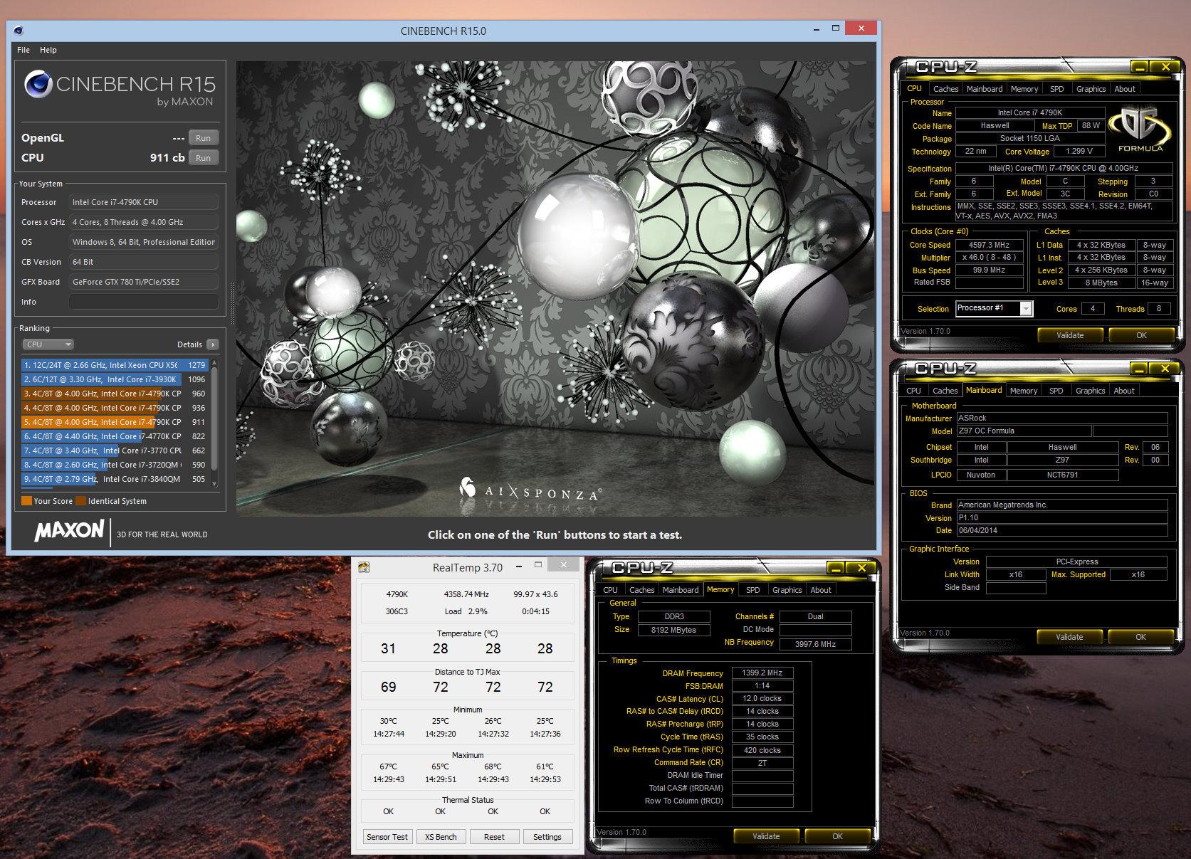Open the Help menu in Cinebench
Screen dimensions: 1191x859
click(48, 50)
